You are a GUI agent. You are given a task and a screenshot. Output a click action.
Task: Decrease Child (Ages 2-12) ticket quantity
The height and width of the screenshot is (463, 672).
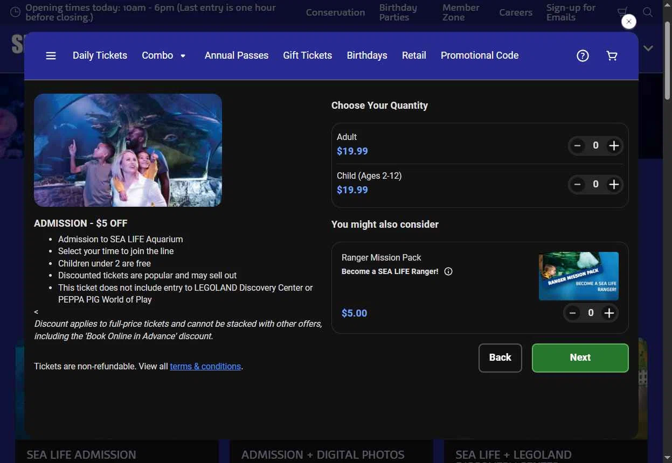pos(577,185)
